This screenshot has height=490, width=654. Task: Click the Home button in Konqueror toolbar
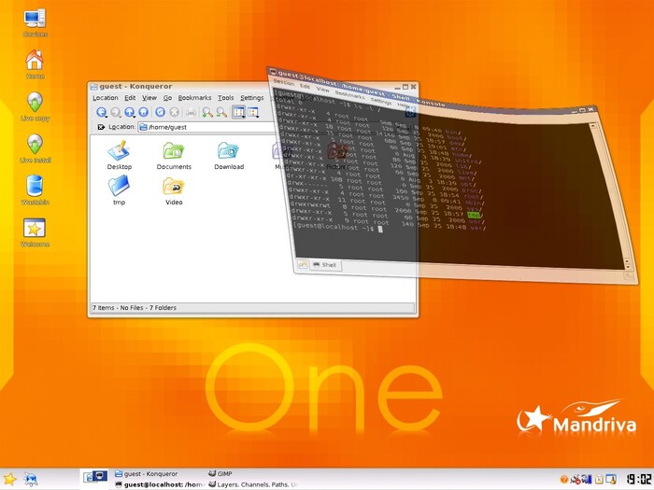[x=144, y=112]
